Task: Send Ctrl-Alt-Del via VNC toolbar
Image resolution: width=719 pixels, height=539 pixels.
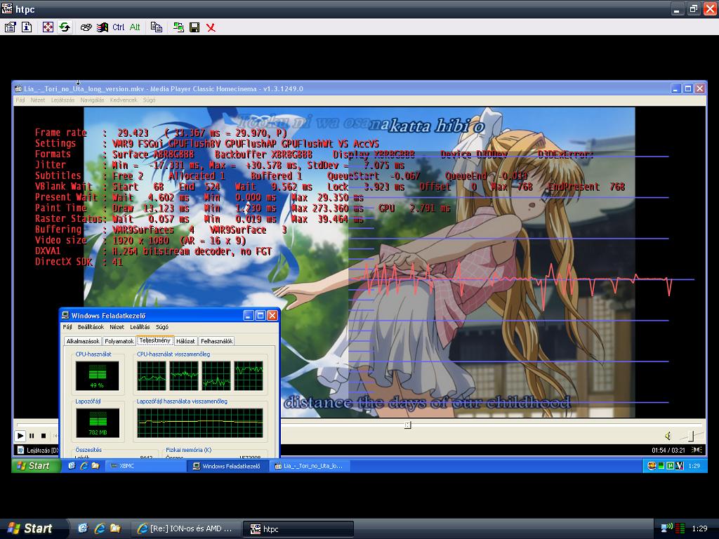Action: pyautogui.click(x=86, y=27)
